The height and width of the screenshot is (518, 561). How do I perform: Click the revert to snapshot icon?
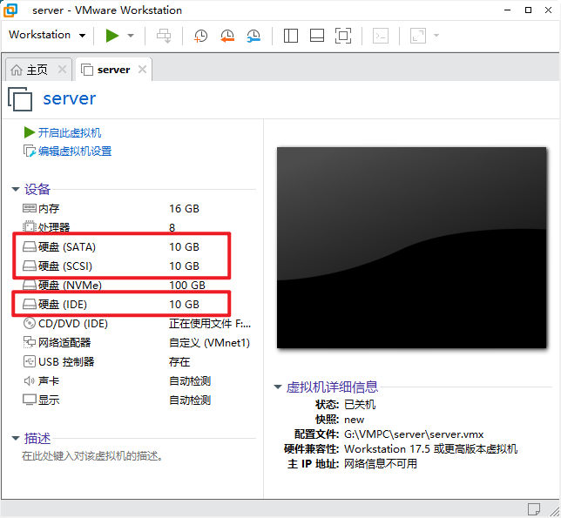pos(226,36)
